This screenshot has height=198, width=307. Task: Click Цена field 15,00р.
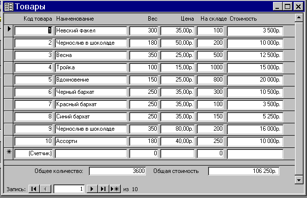click(177, 68)
